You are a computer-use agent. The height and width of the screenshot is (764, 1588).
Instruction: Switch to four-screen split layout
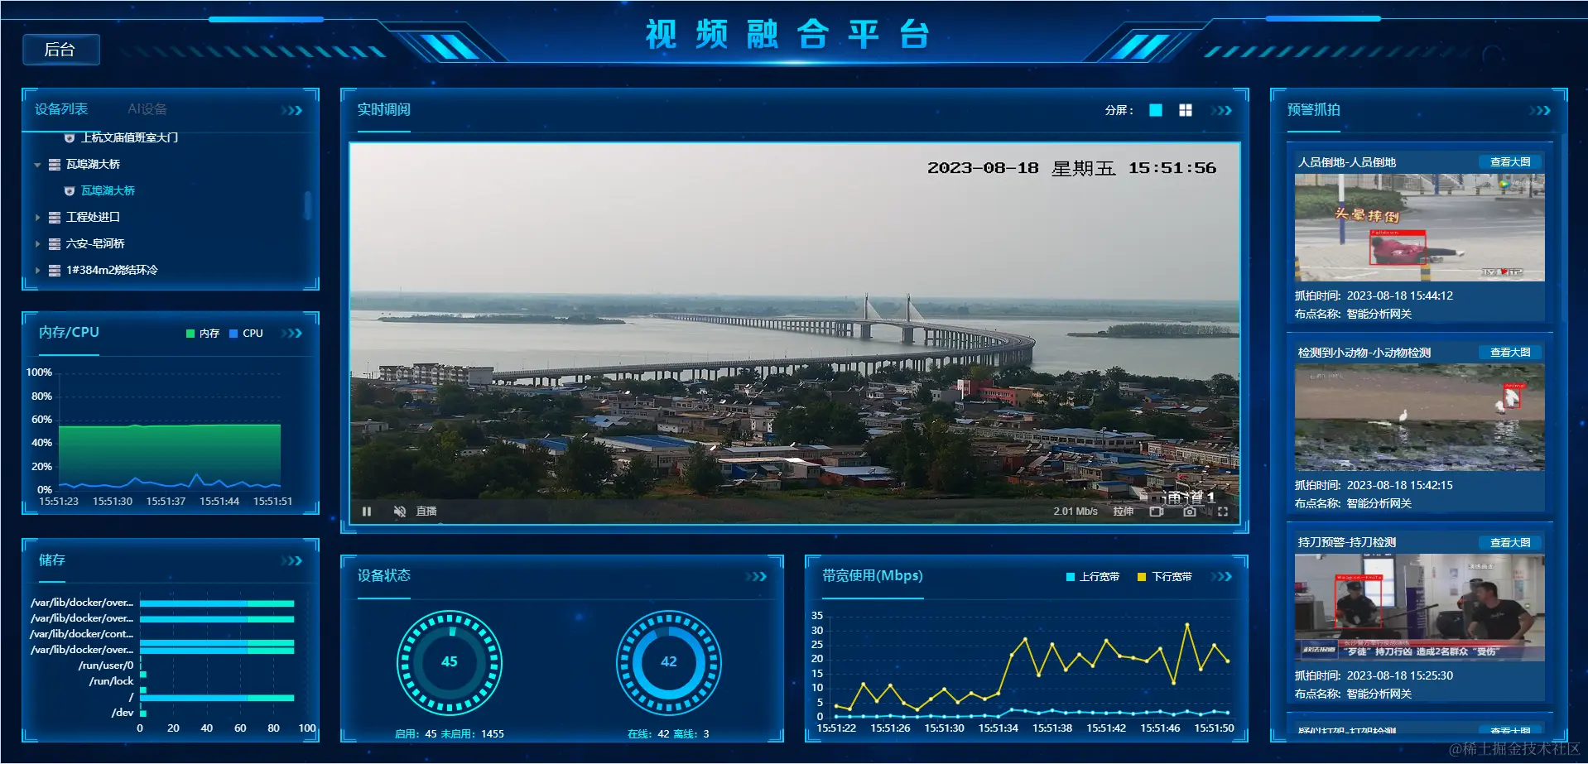(x=1185, y=109)
